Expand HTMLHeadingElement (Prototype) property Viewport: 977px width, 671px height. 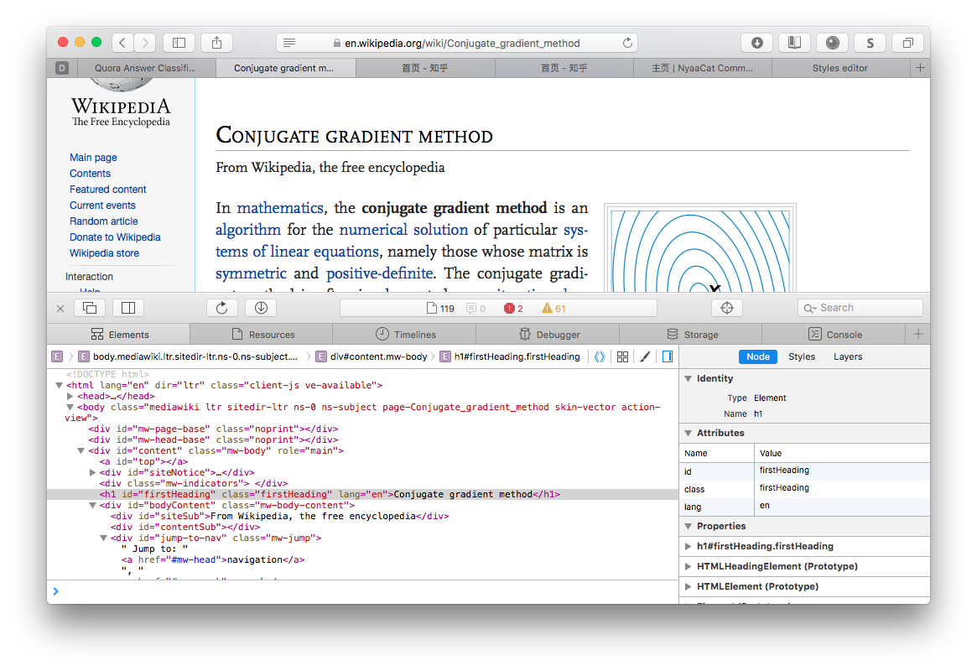[689, 566]
